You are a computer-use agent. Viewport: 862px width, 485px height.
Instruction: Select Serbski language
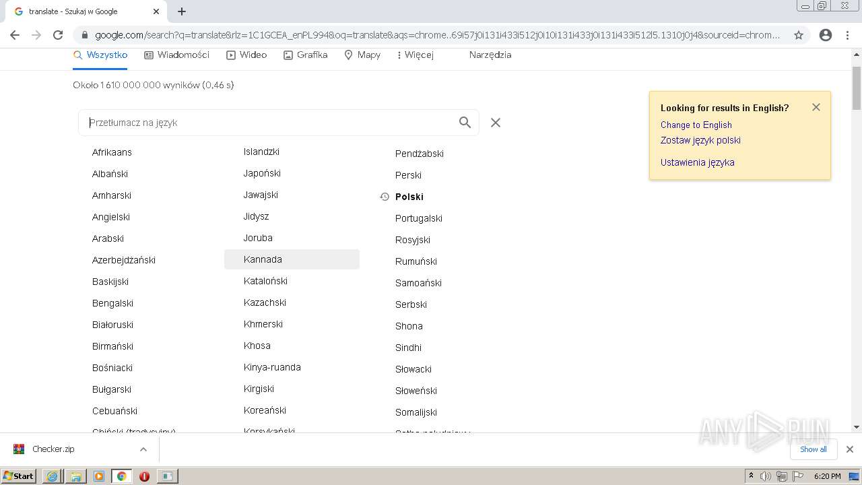(411, 304)
